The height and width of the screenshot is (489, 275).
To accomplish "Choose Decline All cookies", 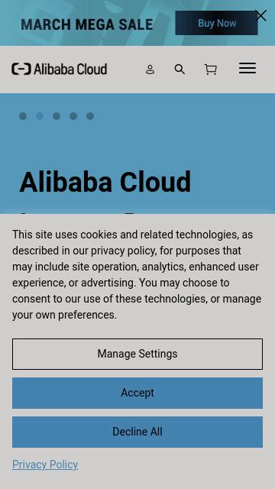I will (137, 432).
